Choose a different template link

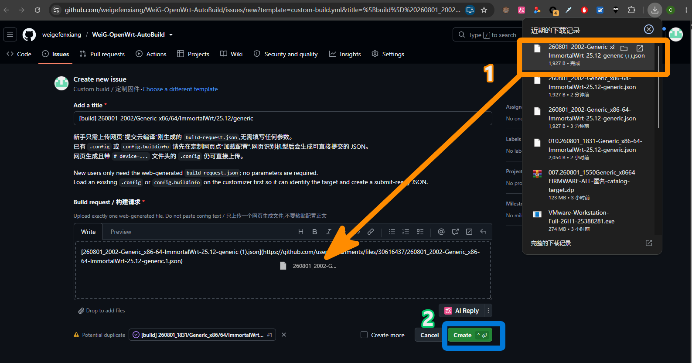(180, 89)
